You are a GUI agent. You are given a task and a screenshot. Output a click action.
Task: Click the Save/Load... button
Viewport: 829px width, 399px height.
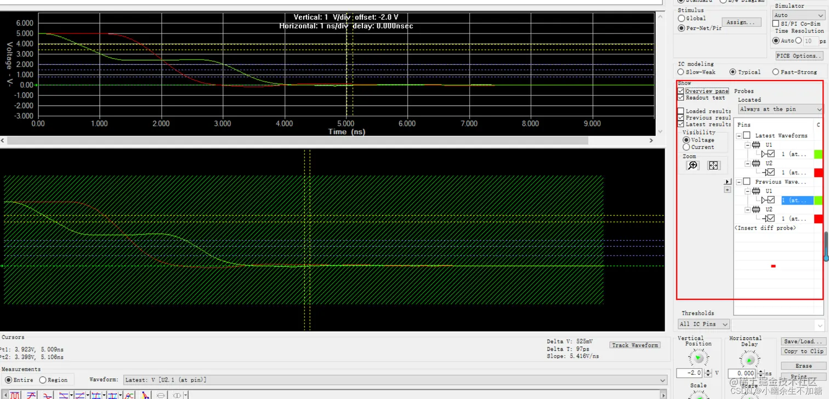click(x=803, y=341)
